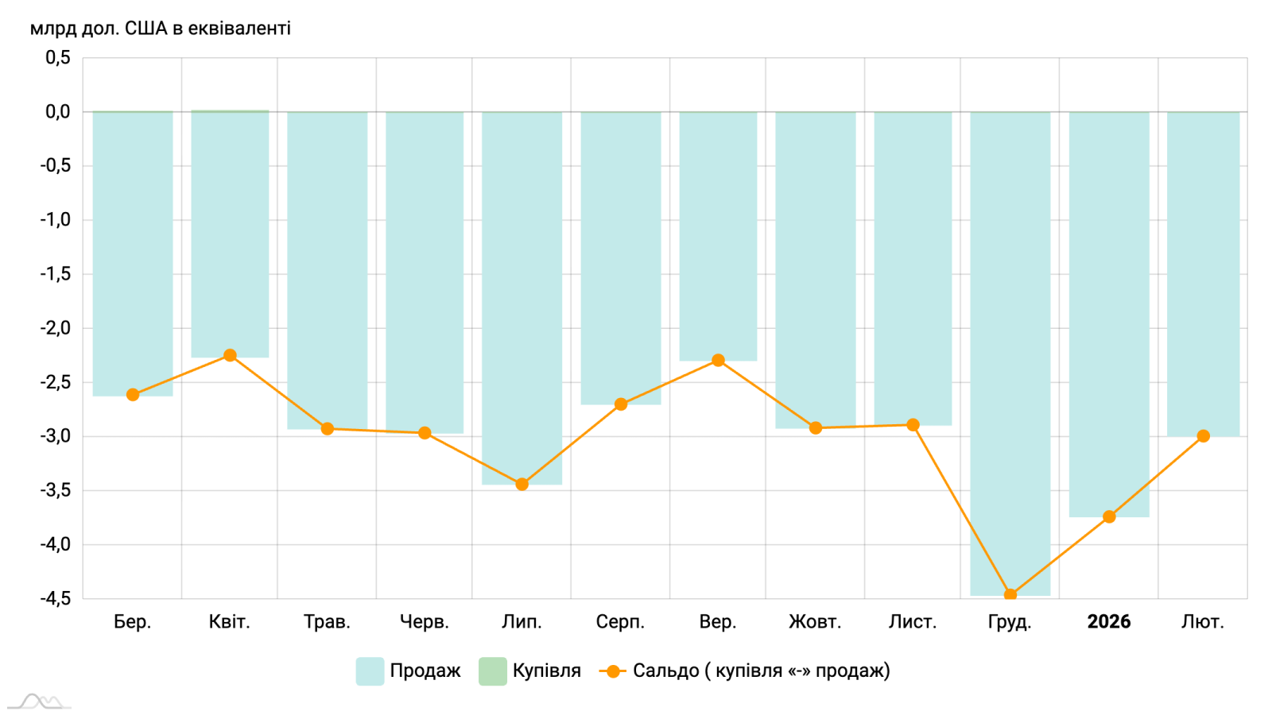1272x715 pixels.
Task: Toggle the Купівля series via legend label
Action: pyautogui.click(x=546, y=671)
